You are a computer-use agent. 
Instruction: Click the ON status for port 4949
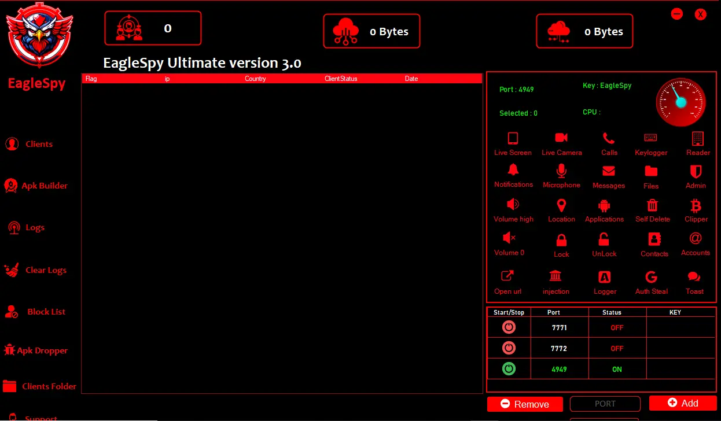617,370
